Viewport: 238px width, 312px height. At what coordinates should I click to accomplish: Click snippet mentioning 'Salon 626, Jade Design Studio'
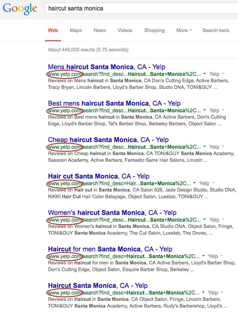click(142, 193)
